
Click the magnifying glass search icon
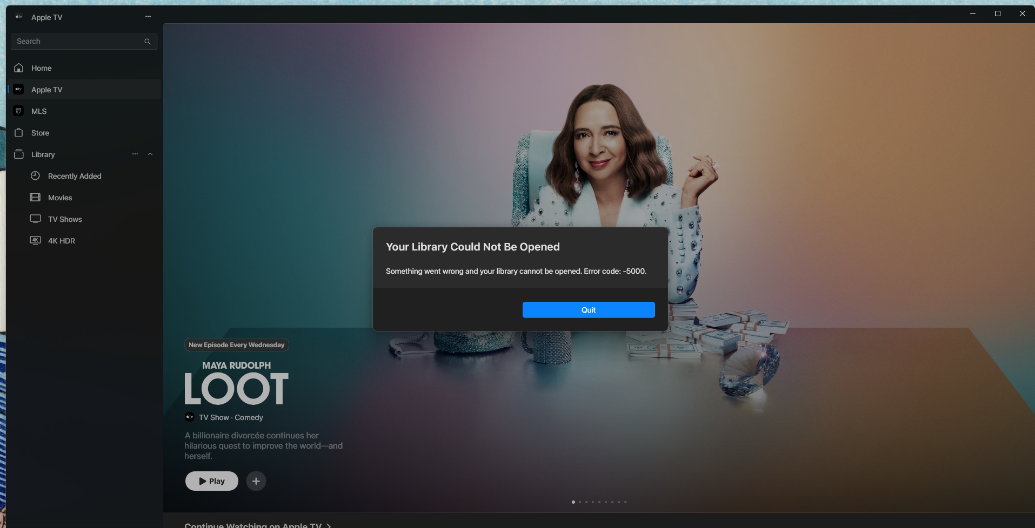pos(147,42)
